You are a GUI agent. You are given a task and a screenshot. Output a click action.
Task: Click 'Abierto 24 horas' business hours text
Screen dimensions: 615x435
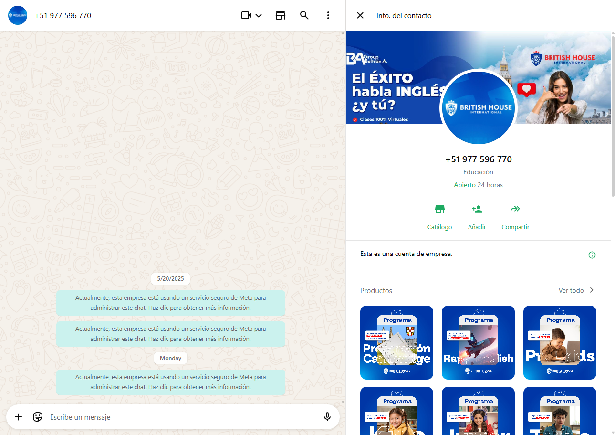[x=478, y=185]
